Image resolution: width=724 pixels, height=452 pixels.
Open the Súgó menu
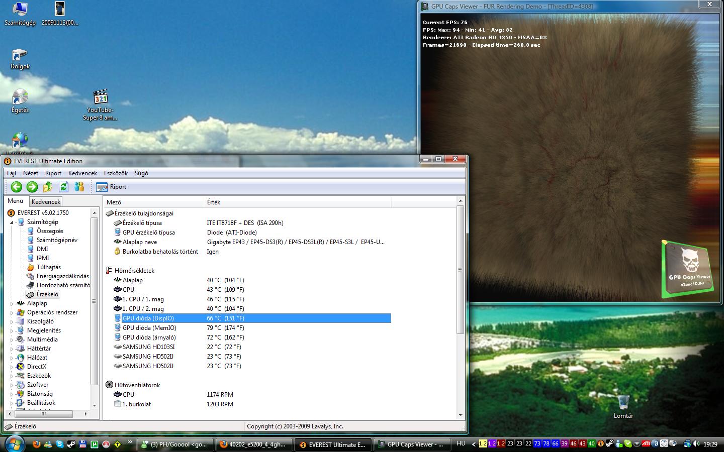(x=141, y=173)
